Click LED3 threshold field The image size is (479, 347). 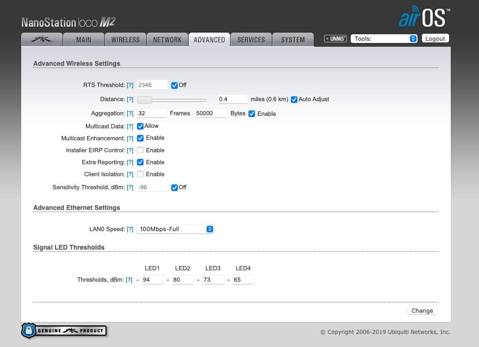(x=213, y=280)
